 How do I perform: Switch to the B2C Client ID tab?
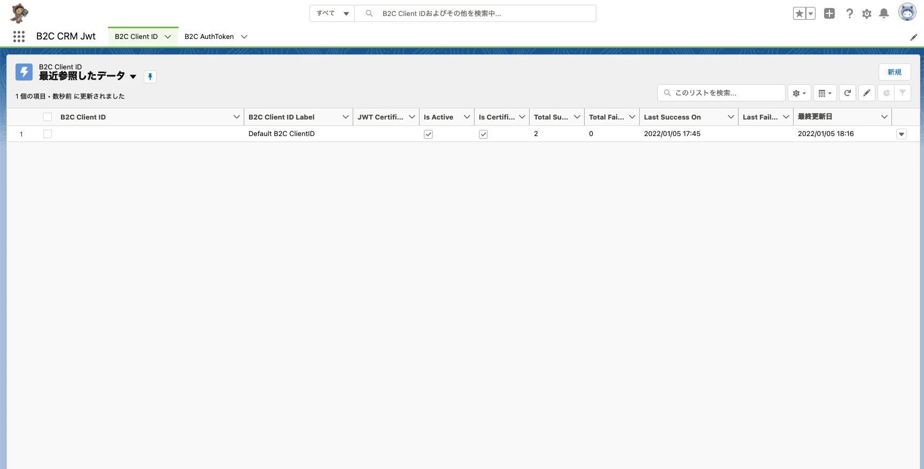point(136,37)
